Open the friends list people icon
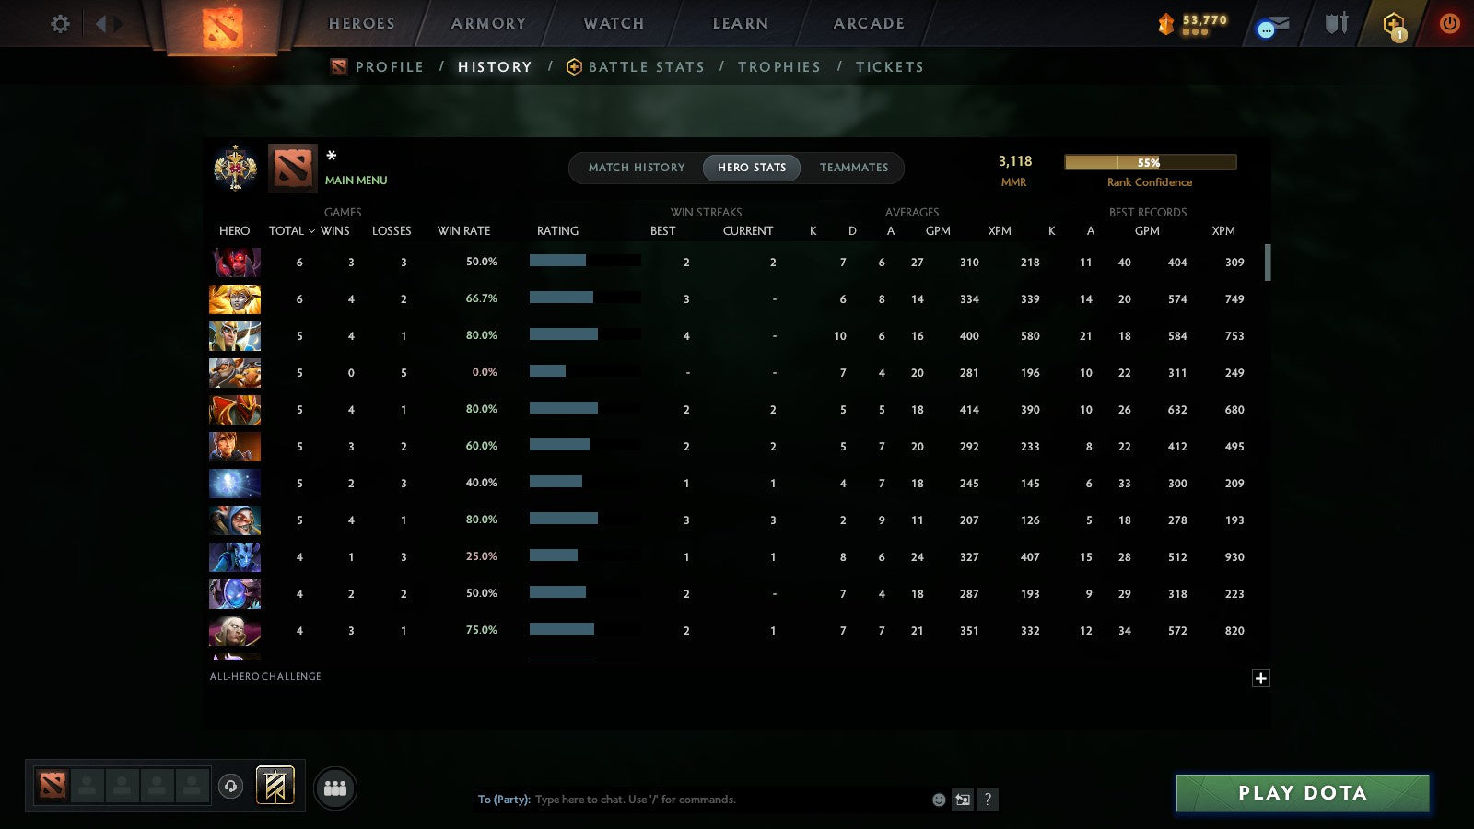The height and width of the screenshot is (829, 1474). [335, 788]
